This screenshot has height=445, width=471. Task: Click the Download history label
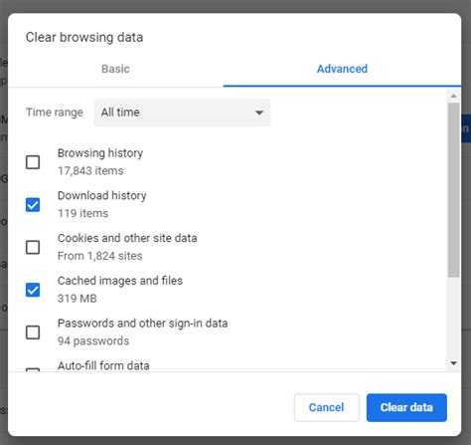click(x=102, y=196)
